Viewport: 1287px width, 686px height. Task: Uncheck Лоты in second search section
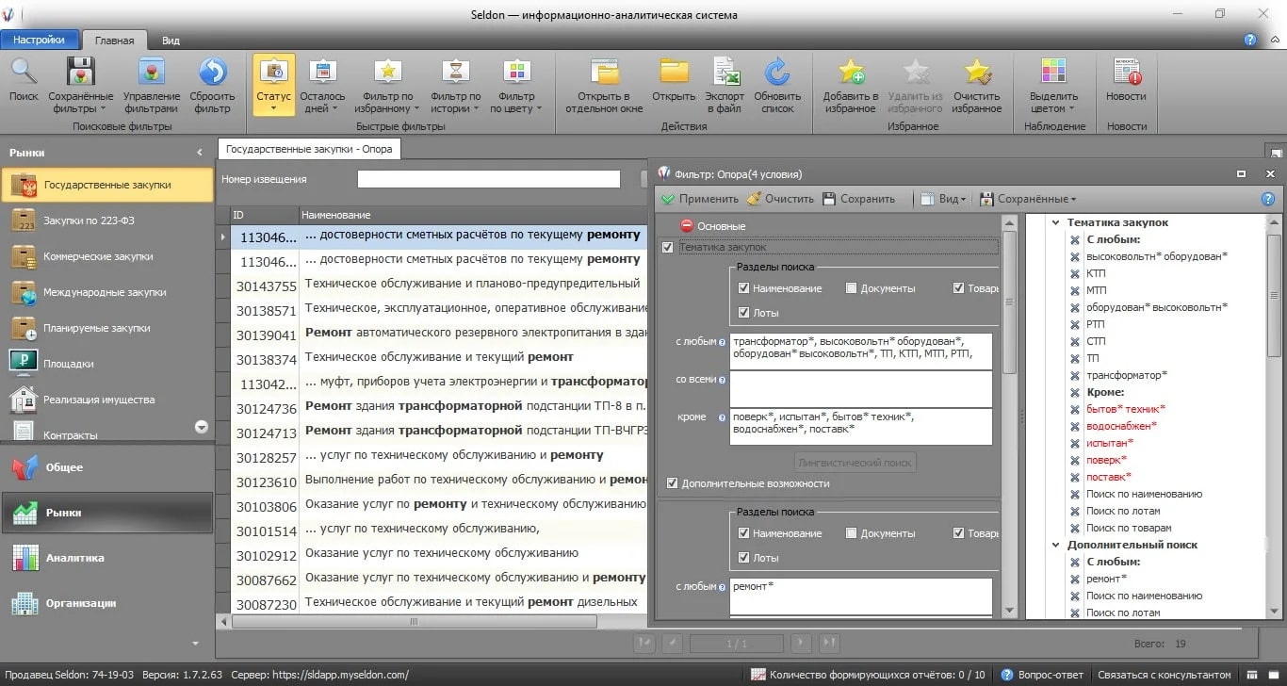tap(744, 558)
